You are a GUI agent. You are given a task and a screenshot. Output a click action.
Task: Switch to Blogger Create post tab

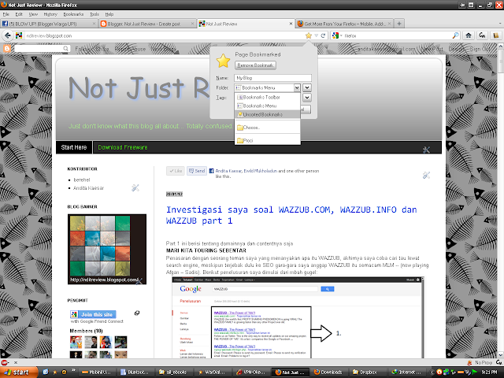[x=147, y=24]
